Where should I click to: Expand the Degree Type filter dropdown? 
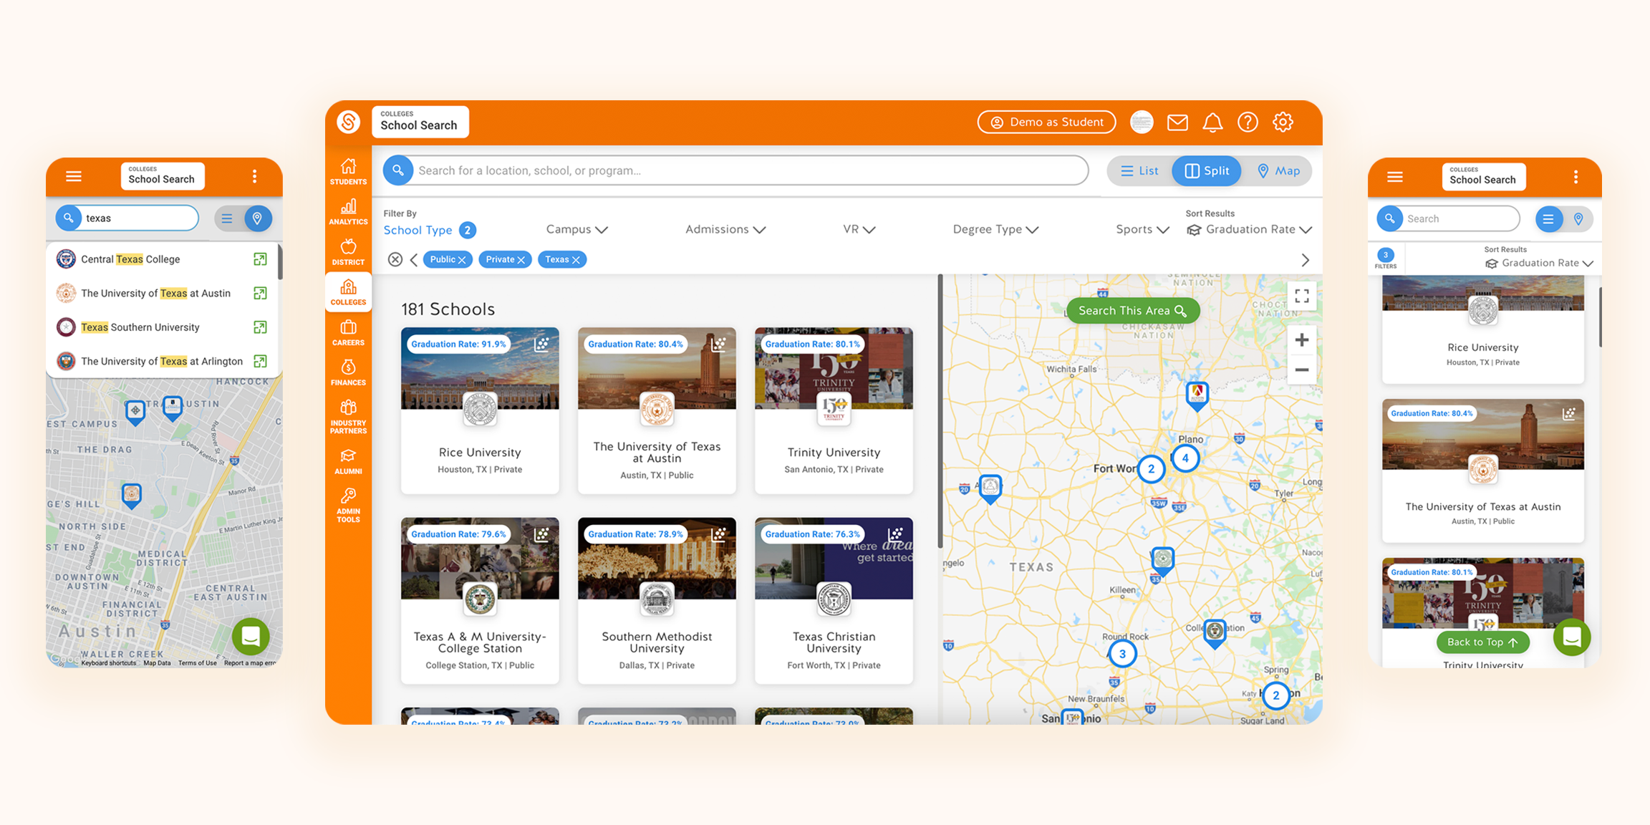[995, 230]
